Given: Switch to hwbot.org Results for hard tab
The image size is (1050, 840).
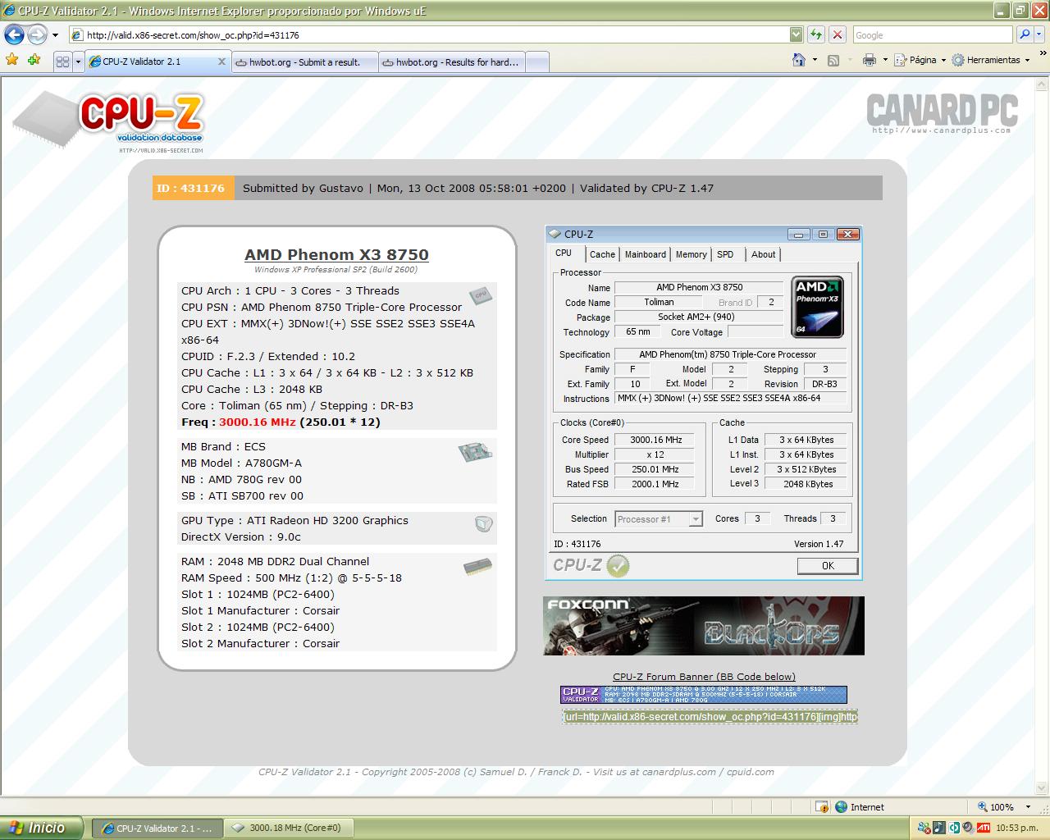Looking at the screenshot, I should (451, 62).
